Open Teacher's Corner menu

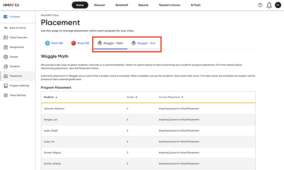[x=170, y=5]
